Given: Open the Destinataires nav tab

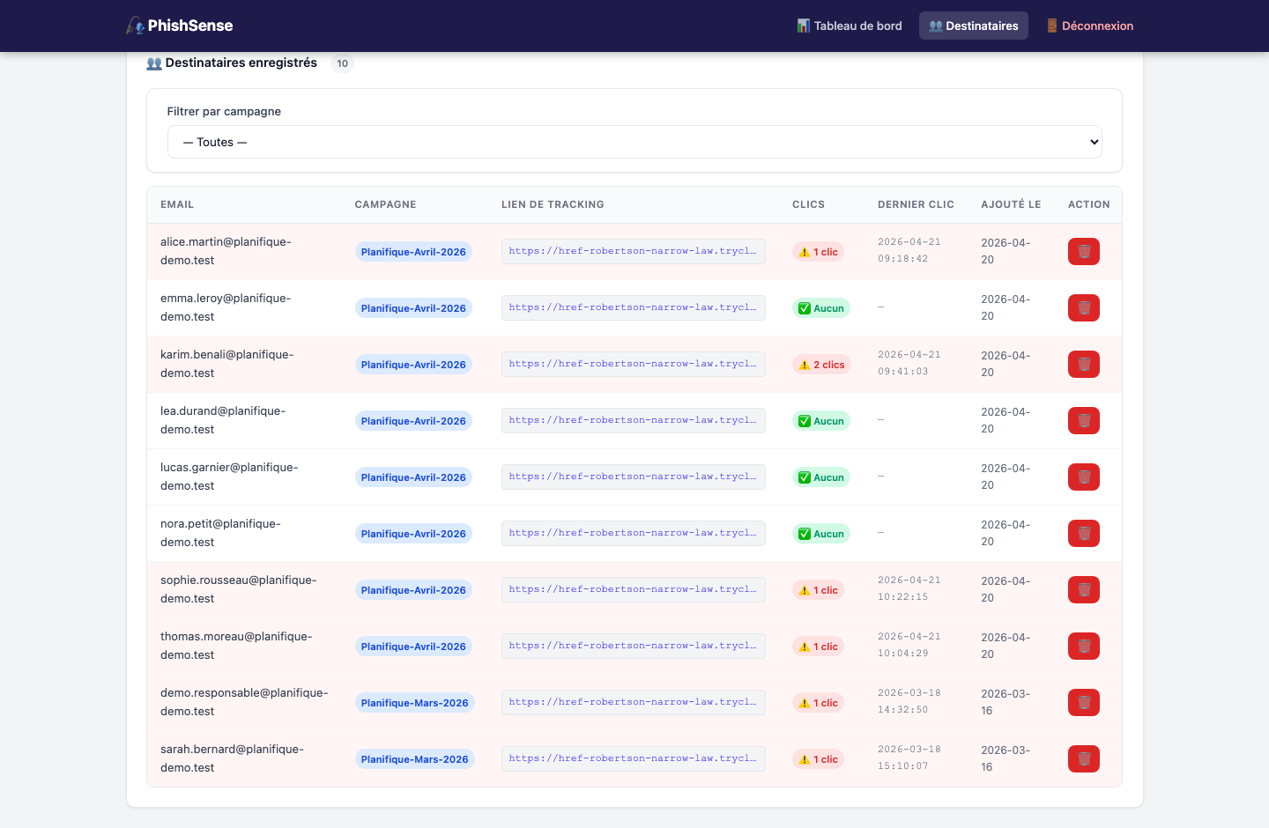Looking at the screenshot, I should coord(973,26).
